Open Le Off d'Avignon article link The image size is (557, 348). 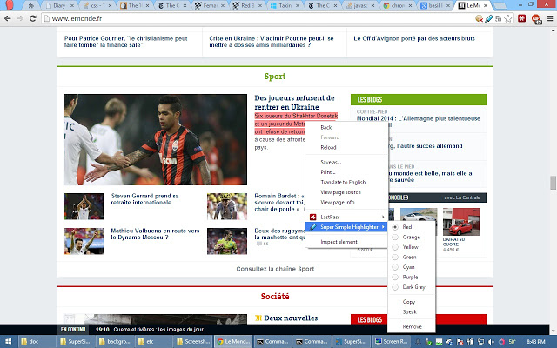[x=414, y=38]
